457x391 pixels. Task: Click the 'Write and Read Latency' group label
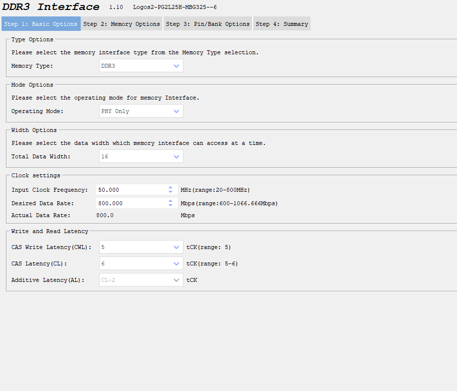pos(50,231)
